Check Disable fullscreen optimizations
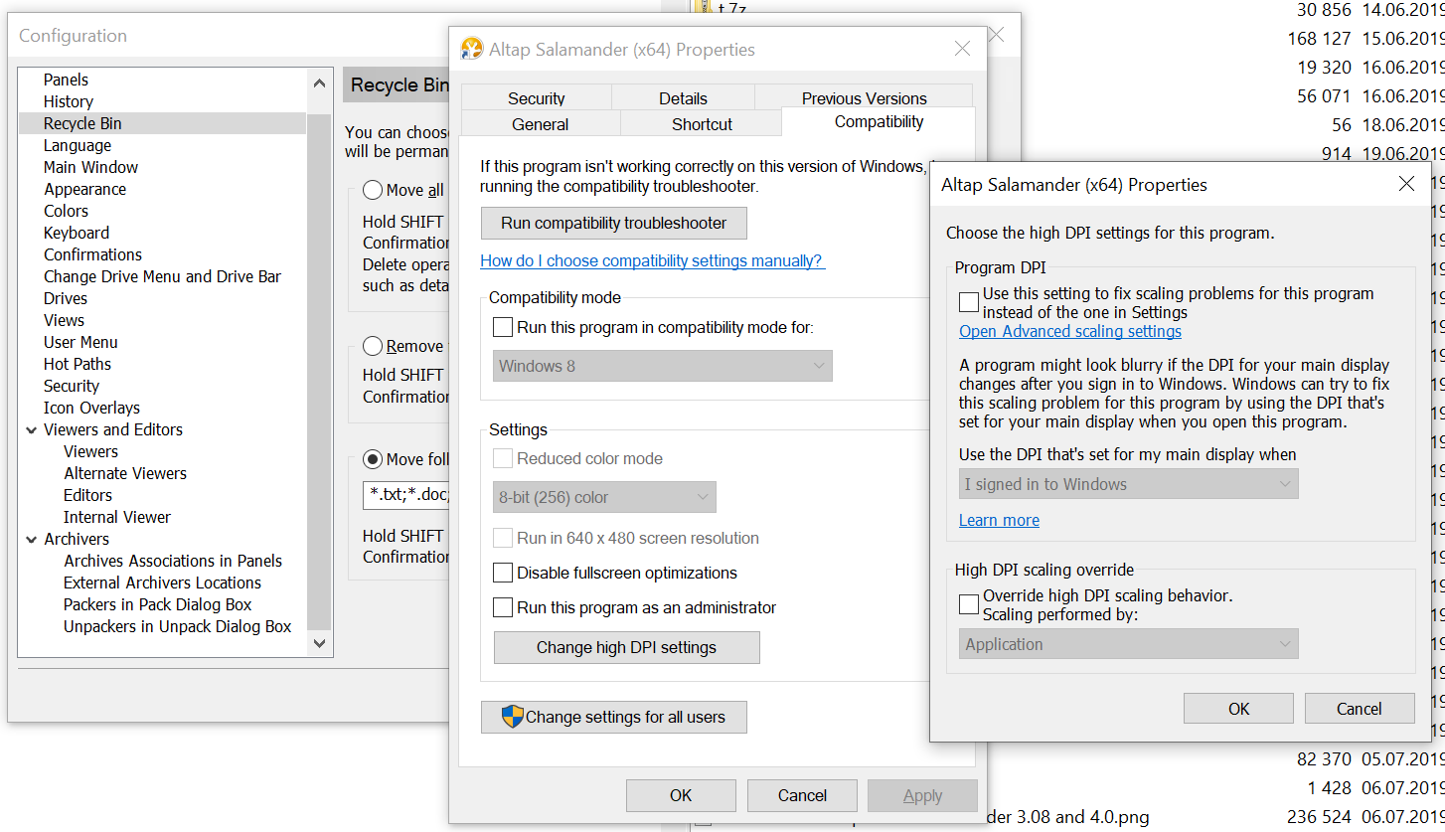The image size is (1445, 832). [504, 573]
